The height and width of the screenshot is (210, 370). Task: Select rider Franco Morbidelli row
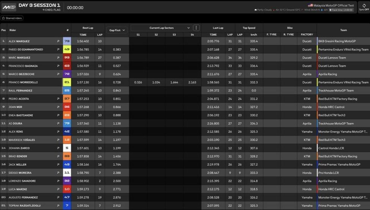[x=185, y=82]
